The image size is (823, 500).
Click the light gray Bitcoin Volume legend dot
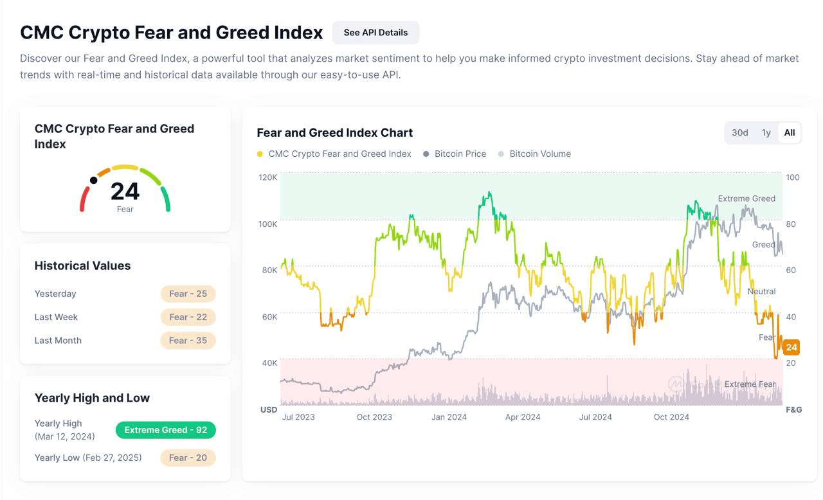click(x=501, y=154)
